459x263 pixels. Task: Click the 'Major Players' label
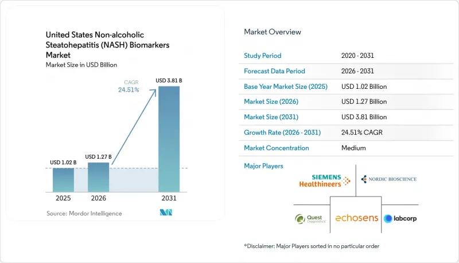pos(263,166)
